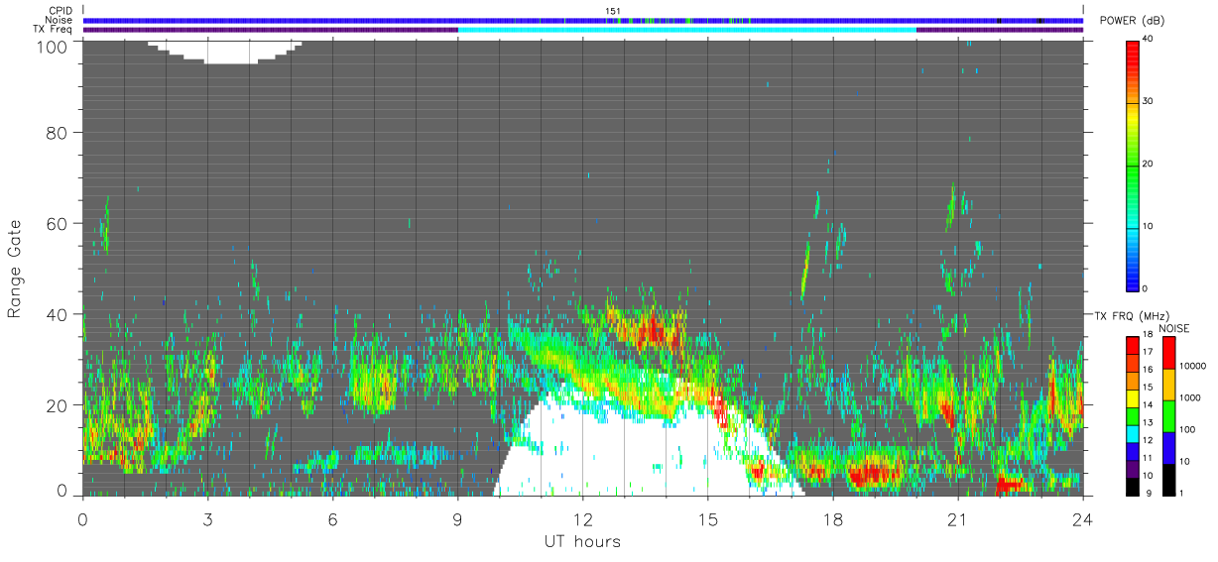This screenshot has height=562, width=1218.
Task: Click x-axis tick label 21
Action: pyautogui.click(x=957, y=518)
